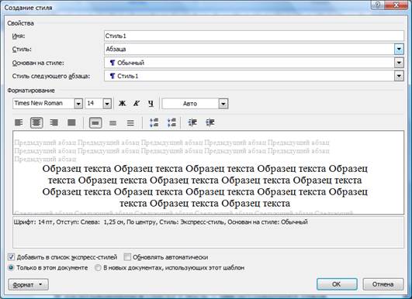Set 1.5 line spacing icon
This screenshot has height=299, width=412.
113,122
